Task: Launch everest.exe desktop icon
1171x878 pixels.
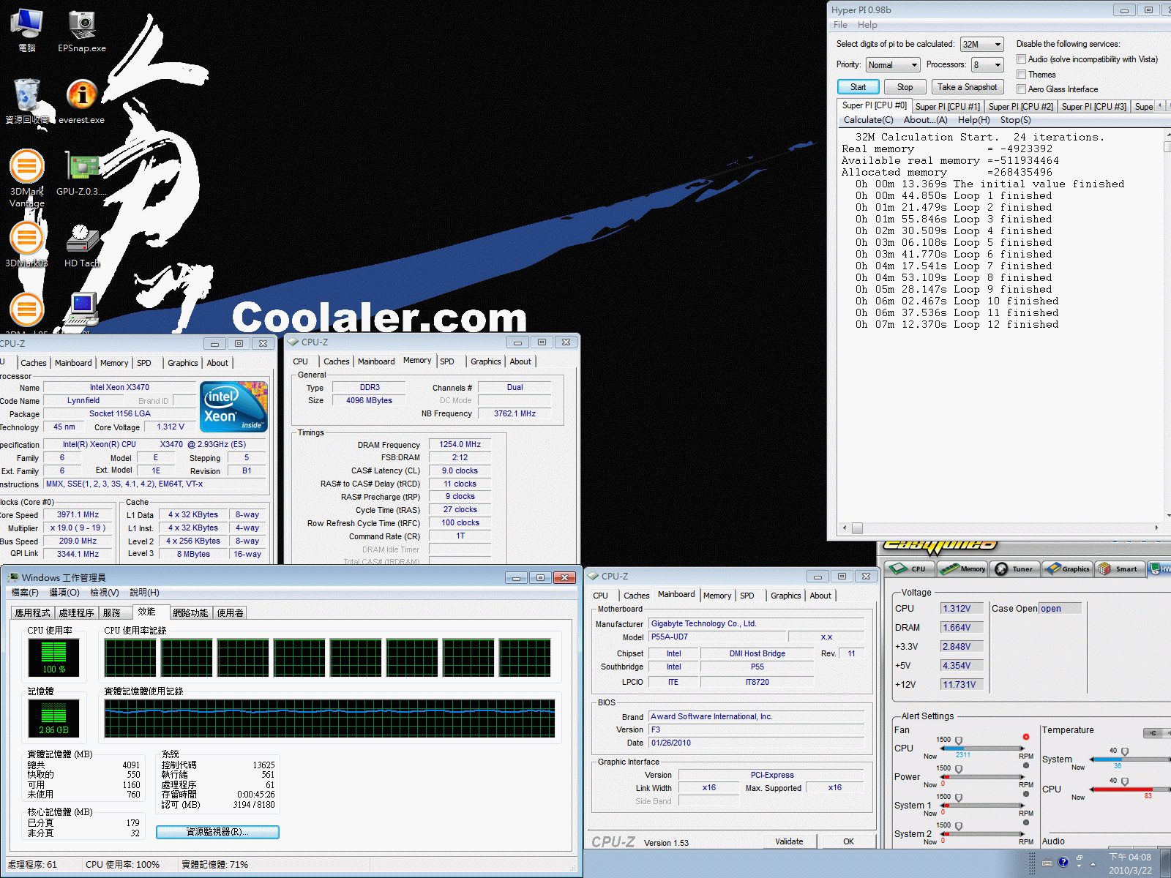Action: coord(82,101)
